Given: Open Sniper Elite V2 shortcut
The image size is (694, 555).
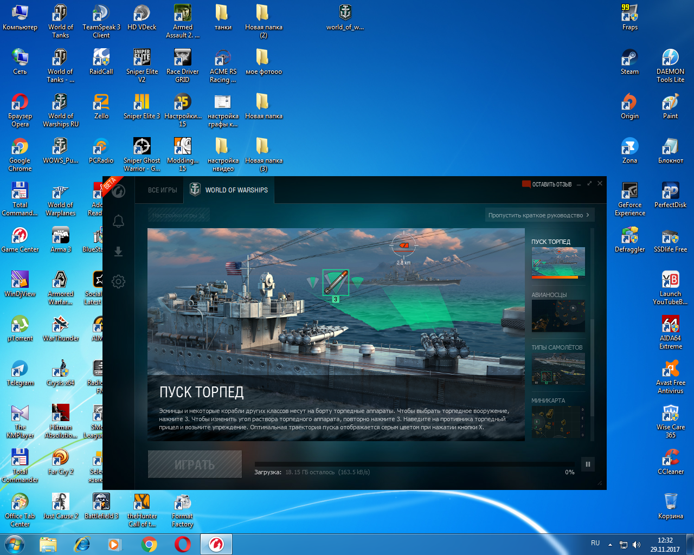Looking at the screenshot, I should [142, 66].
